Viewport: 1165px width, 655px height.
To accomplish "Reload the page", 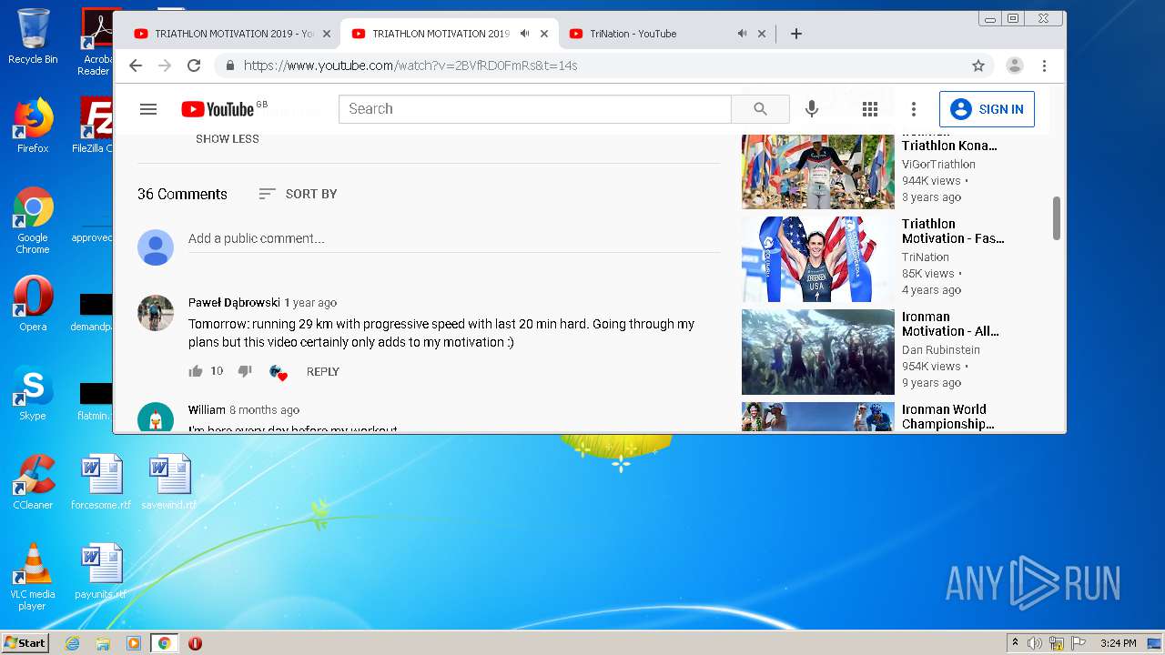I will pos(194,65).
